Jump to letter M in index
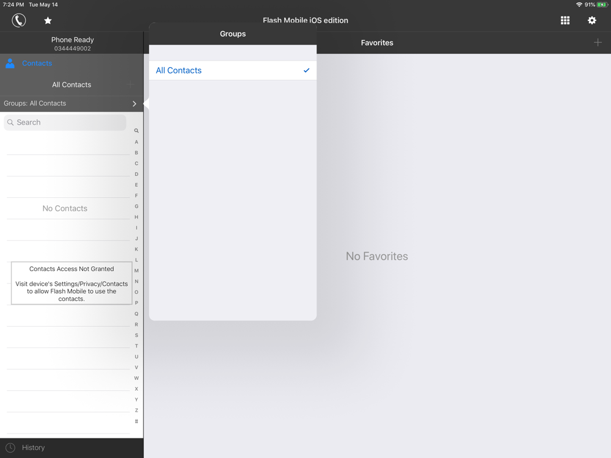 [136, 271]
